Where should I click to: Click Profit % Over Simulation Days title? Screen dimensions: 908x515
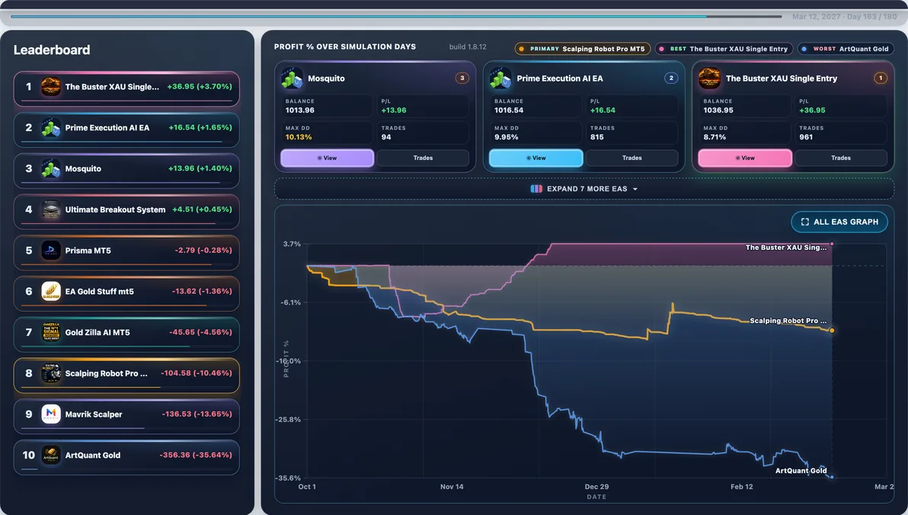point(344,47)
